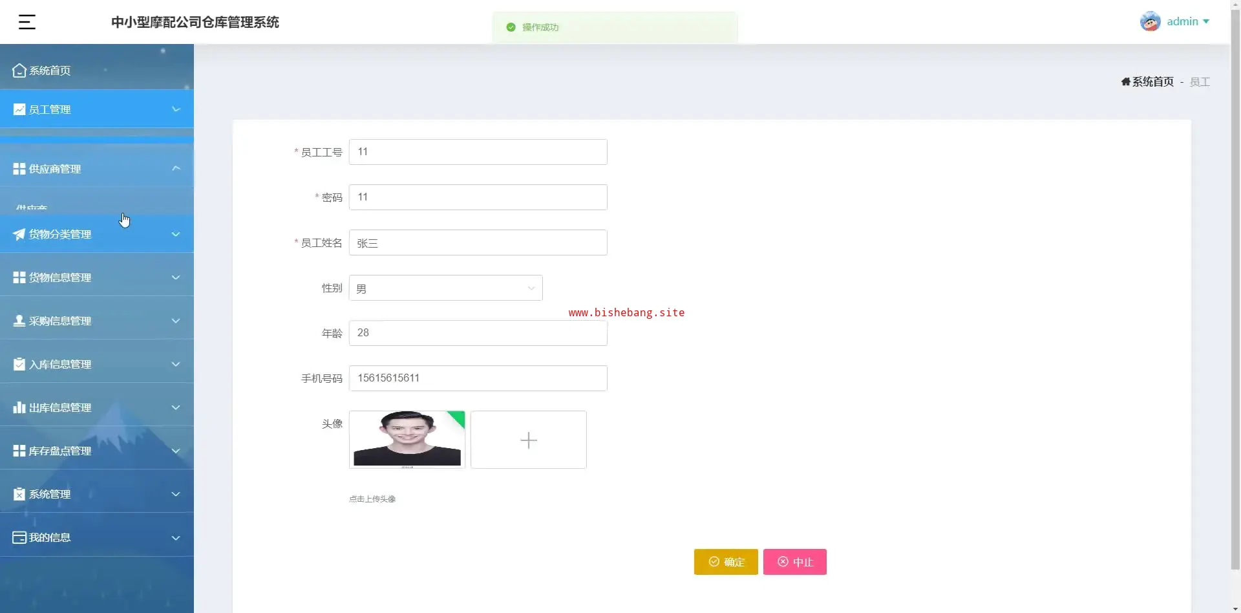Open the 我的信息 menu item
Image resolution: width=1241 pixels, height=613 pixels.
(97, 537)
